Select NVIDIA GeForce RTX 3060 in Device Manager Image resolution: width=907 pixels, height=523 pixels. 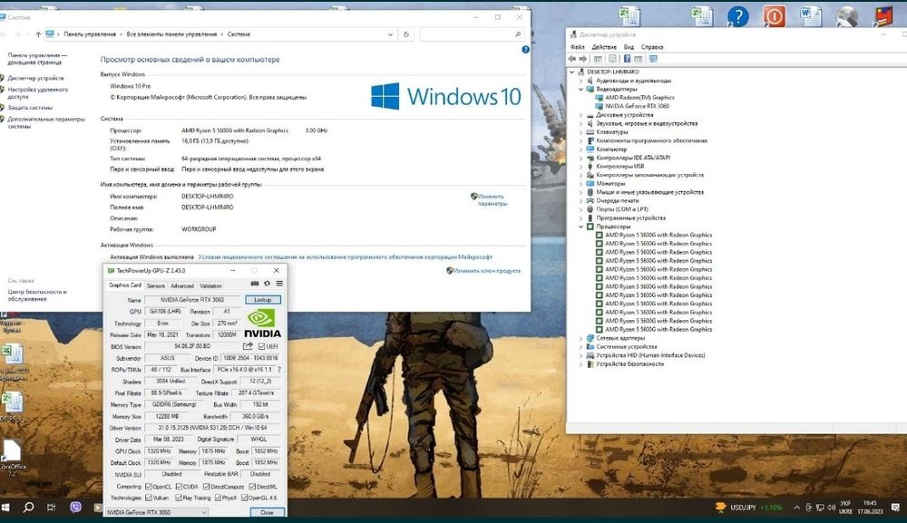[x=637, y=106]
